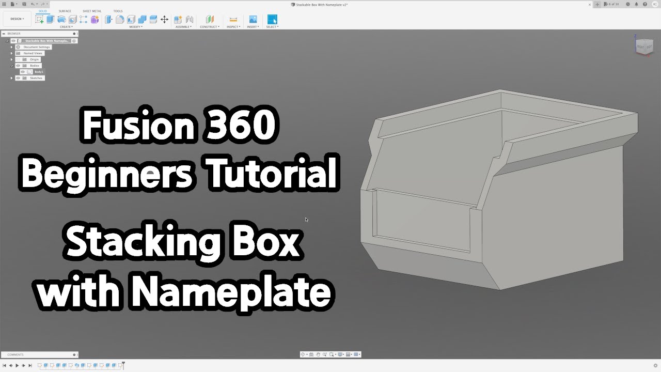Select the Shell tool
Screen dimensions: 661x372
click(x=131, y=20)
